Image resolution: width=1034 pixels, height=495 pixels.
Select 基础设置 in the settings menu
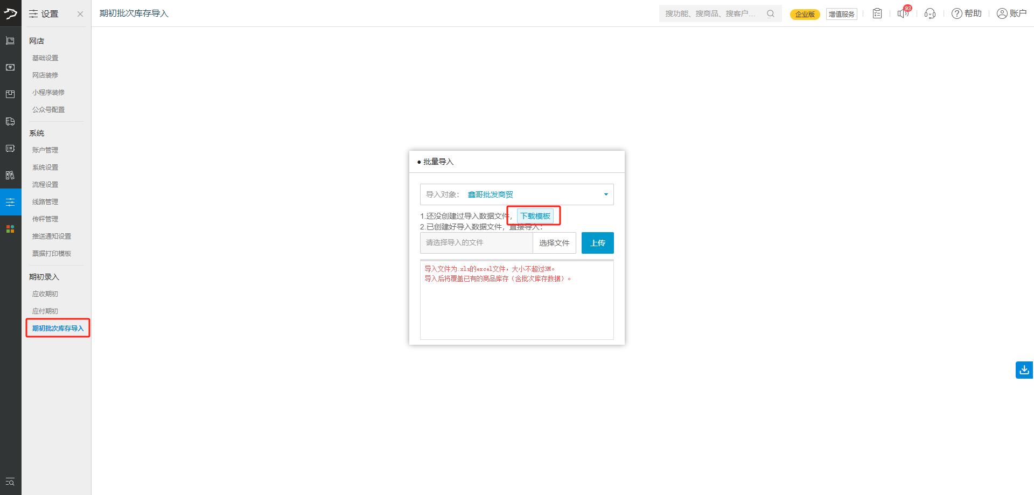point(45,58)
